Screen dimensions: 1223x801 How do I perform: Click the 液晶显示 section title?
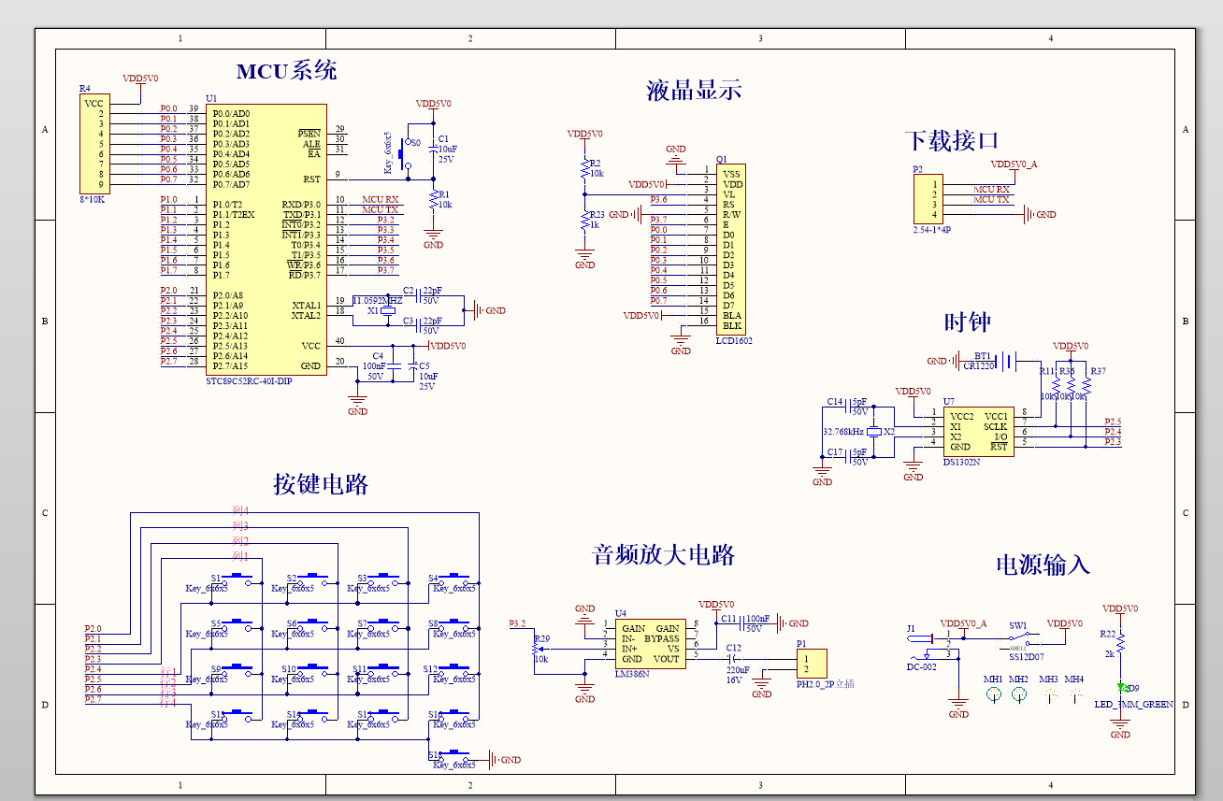pyautogui.click(x=694, y=91)
